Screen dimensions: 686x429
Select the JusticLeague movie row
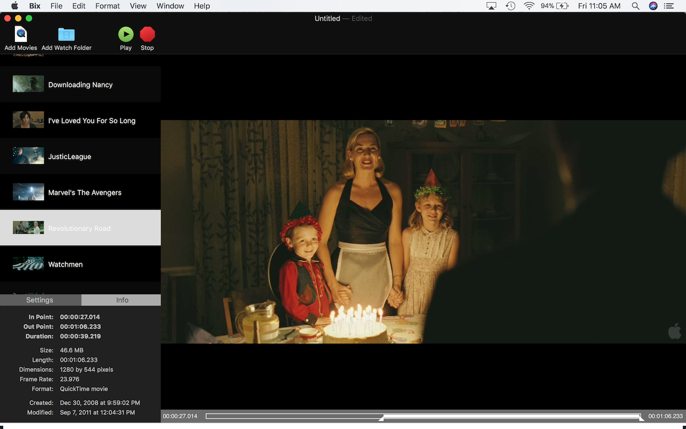tap(80, 156)
